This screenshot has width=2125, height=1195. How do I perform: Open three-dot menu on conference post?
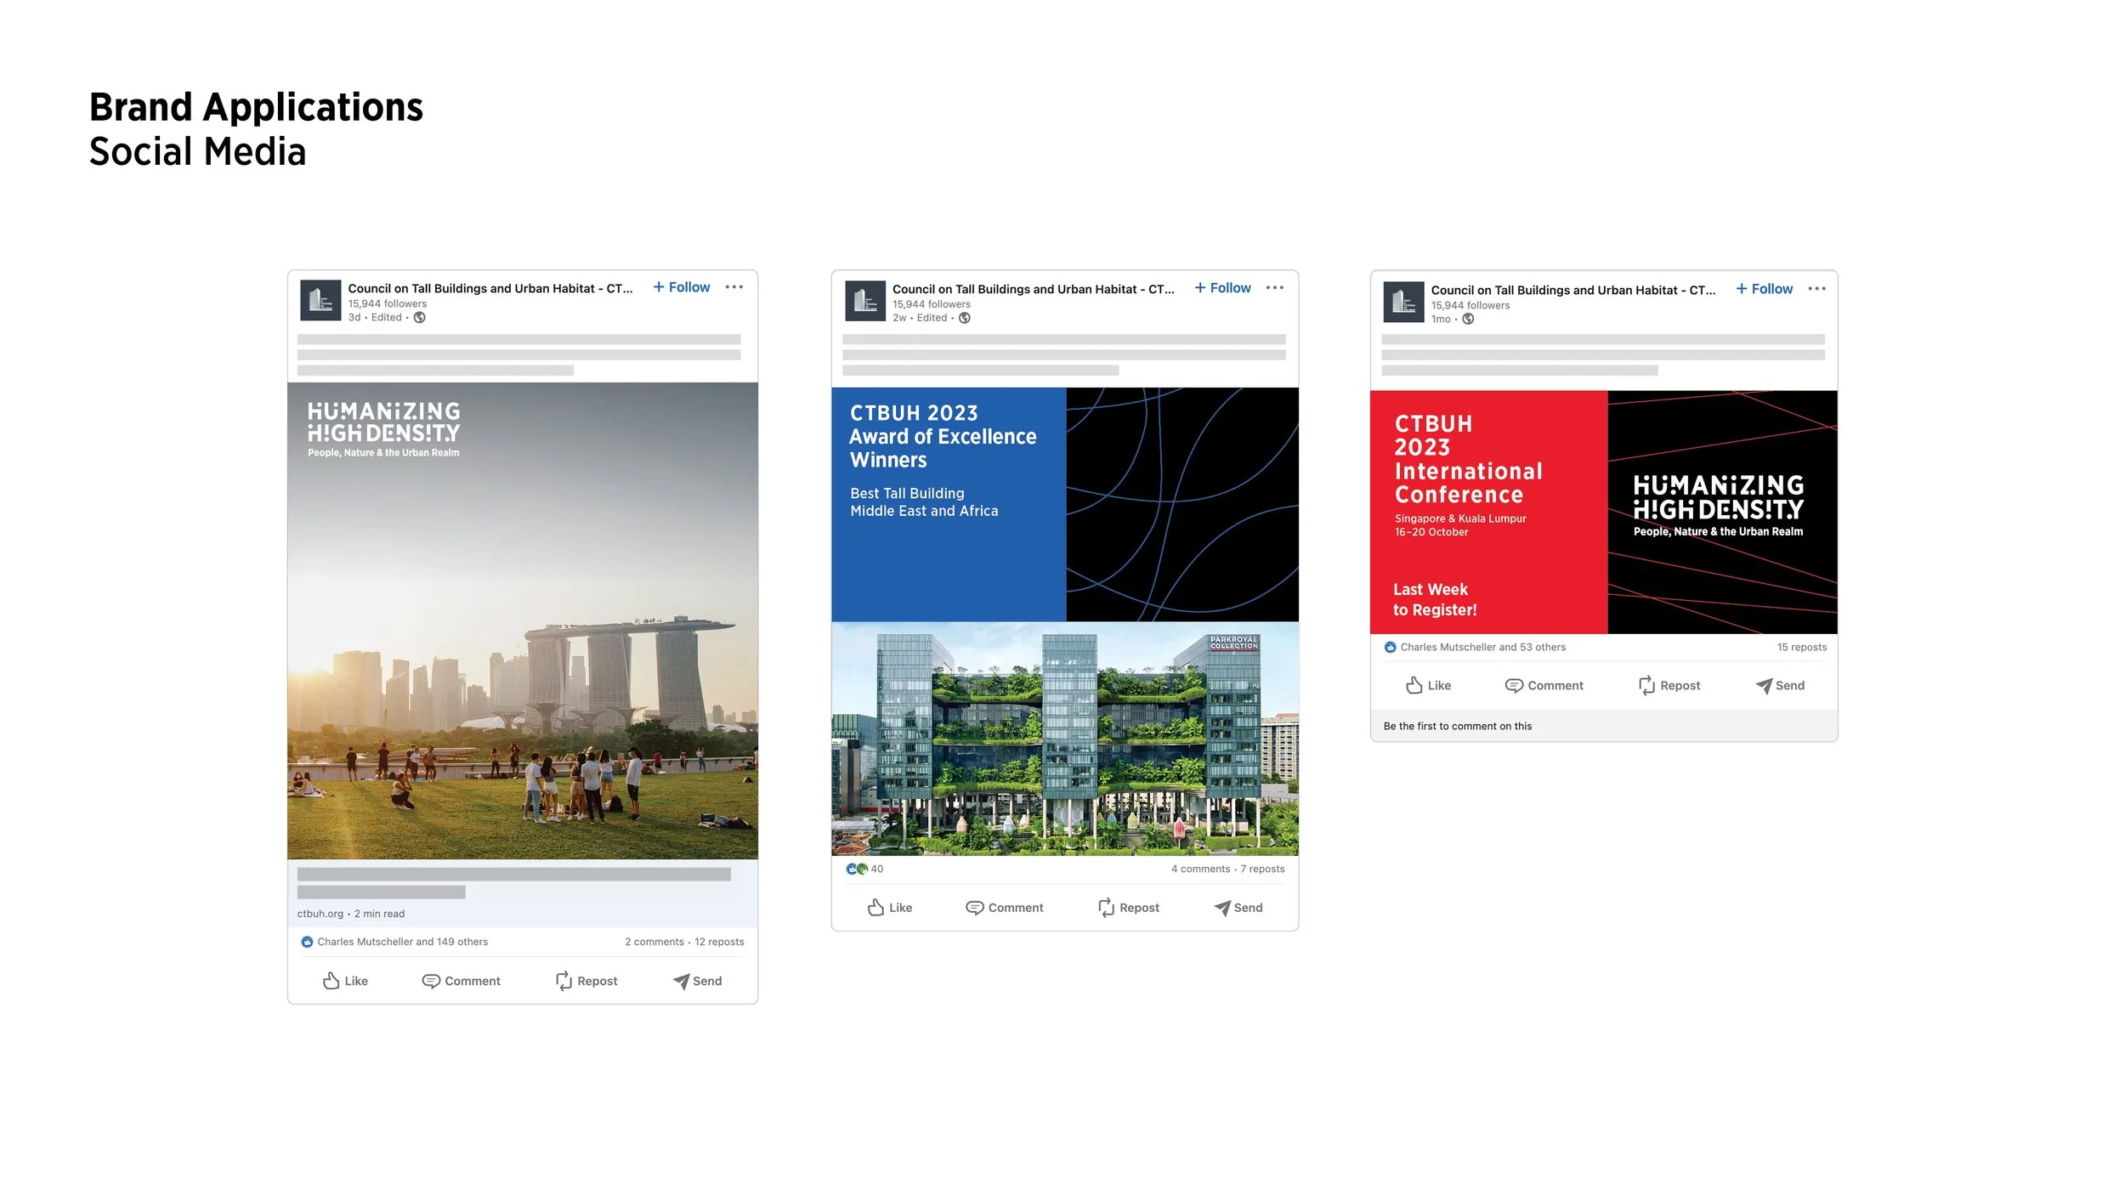point(1816,289)
